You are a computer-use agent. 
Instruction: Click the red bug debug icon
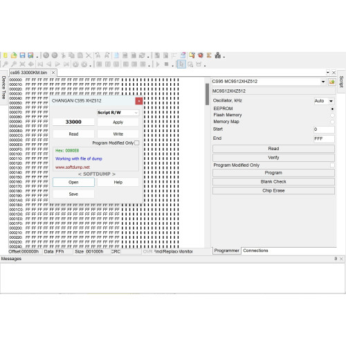[201, 55]
